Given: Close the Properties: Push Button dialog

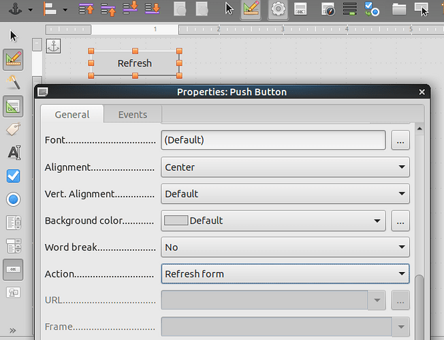Looking at the screenshot, I should pyautogui.click(x=422, y=92).
